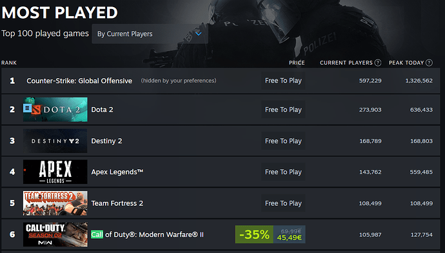
Task: Open the Apex Legends™ title link
Action: point(117,172)
